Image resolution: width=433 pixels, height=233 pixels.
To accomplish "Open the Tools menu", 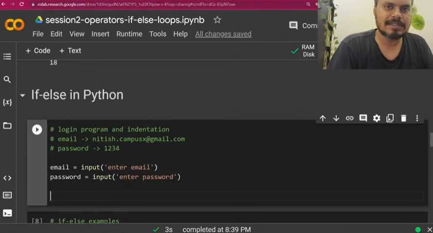I will tap(158, 34).
